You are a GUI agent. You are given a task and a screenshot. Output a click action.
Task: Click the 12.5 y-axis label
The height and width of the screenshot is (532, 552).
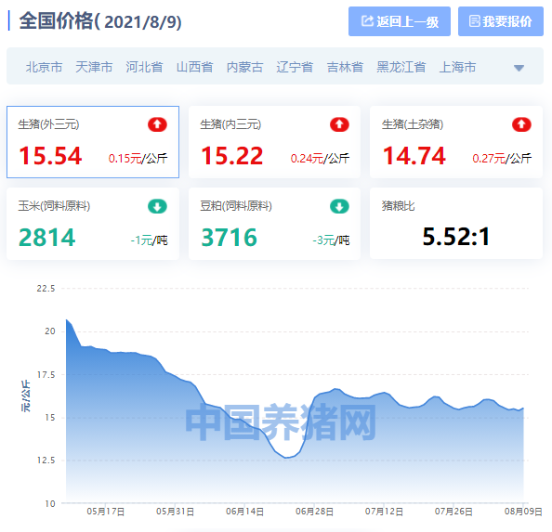tap(46, 461)
